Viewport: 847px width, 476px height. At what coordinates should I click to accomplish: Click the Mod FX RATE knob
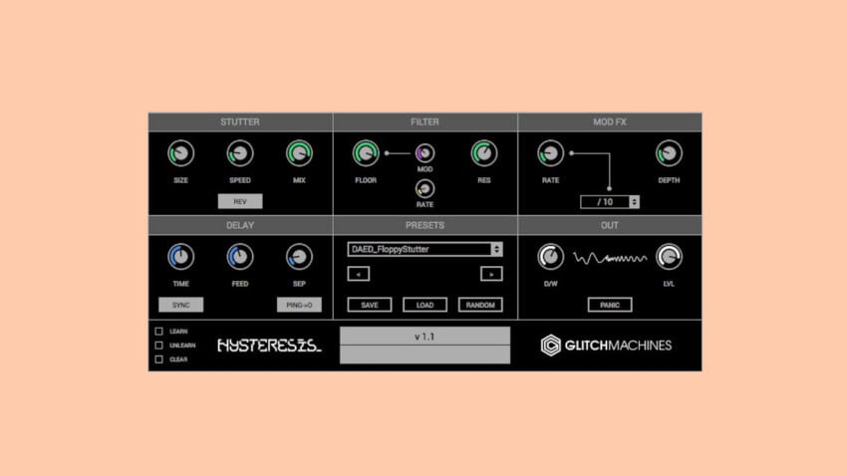coord(550,153)
